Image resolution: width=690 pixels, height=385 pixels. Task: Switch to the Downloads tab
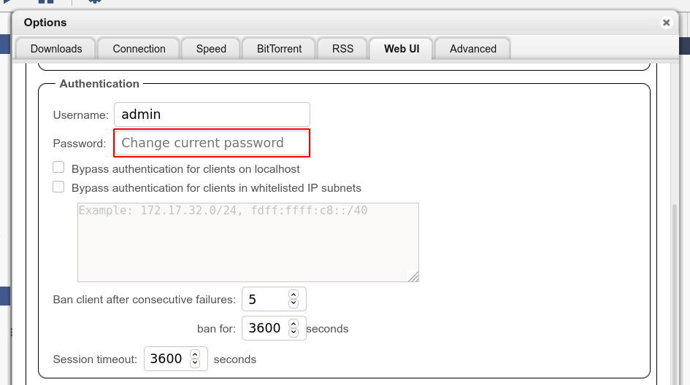(x=56, y=49)
